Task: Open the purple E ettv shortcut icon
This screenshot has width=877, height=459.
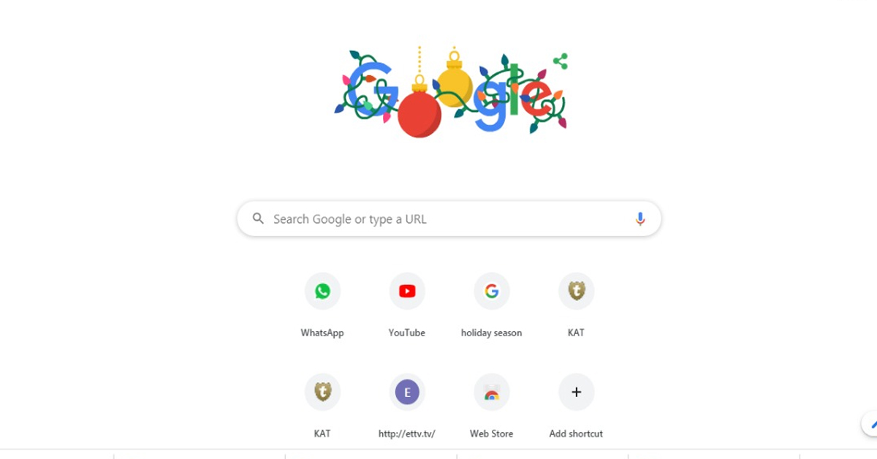Action: click(x=407, y=392)
